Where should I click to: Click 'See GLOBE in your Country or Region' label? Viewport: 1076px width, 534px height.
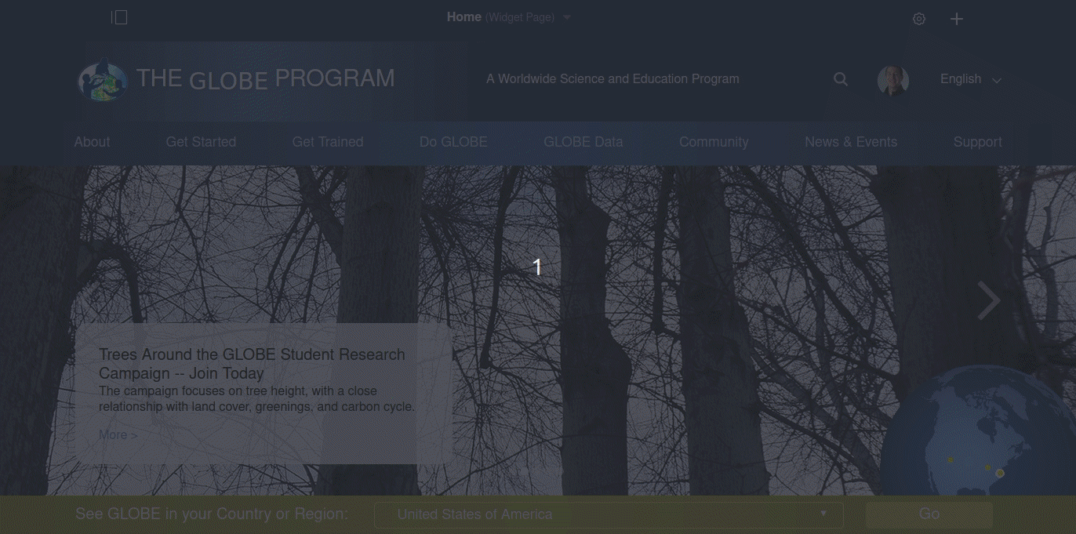tap(212, 514)
